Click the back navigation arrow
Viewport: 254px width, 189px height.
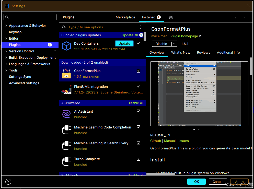pyautogui.click(x=237, y=18)
